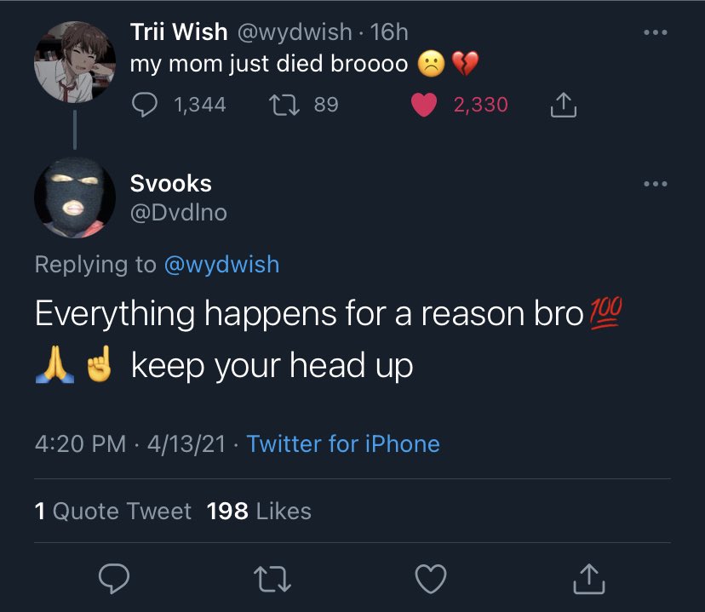Tap the @Dvdlno handle
The height and width of the screenshot is (612, 705).
tap(179, 213)
